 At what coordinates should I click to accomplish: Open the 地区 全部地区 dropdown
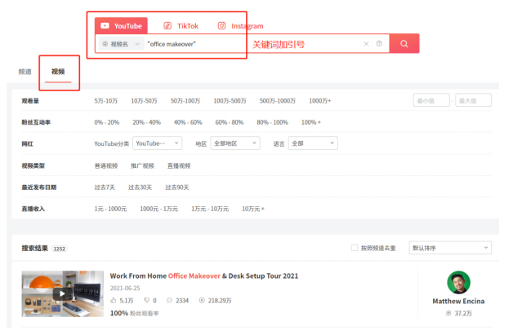pyautogui.click(x=235, y=143)
